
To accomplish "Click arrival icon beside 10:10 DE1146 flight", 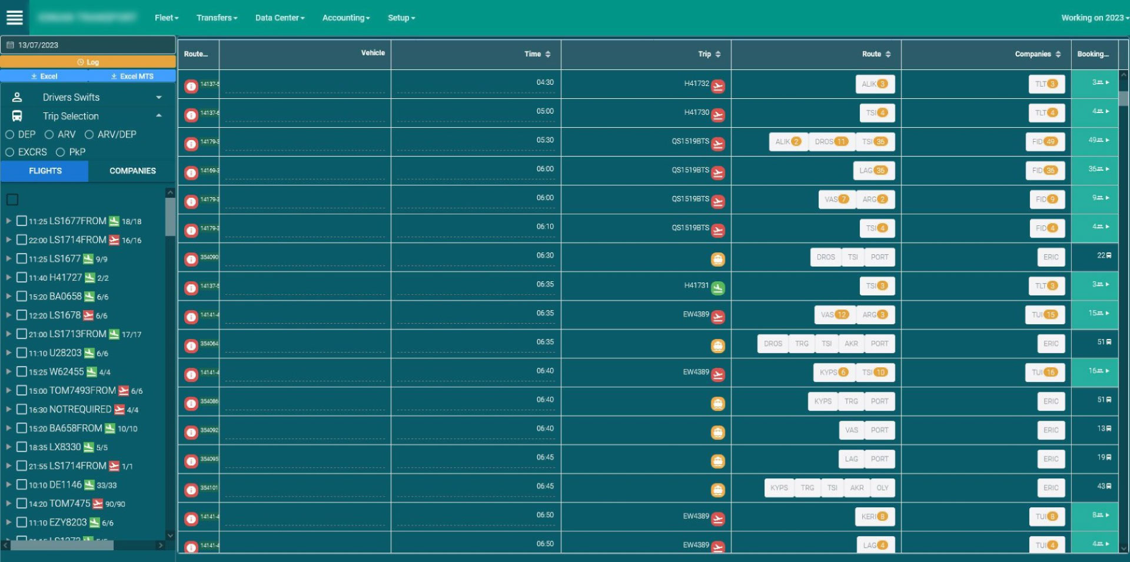I will point(89,485).
